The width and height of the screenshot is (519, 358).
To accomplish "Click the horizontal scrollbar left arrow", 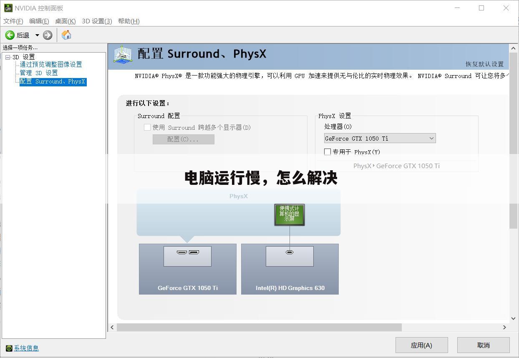I will [x=112, y=327].
